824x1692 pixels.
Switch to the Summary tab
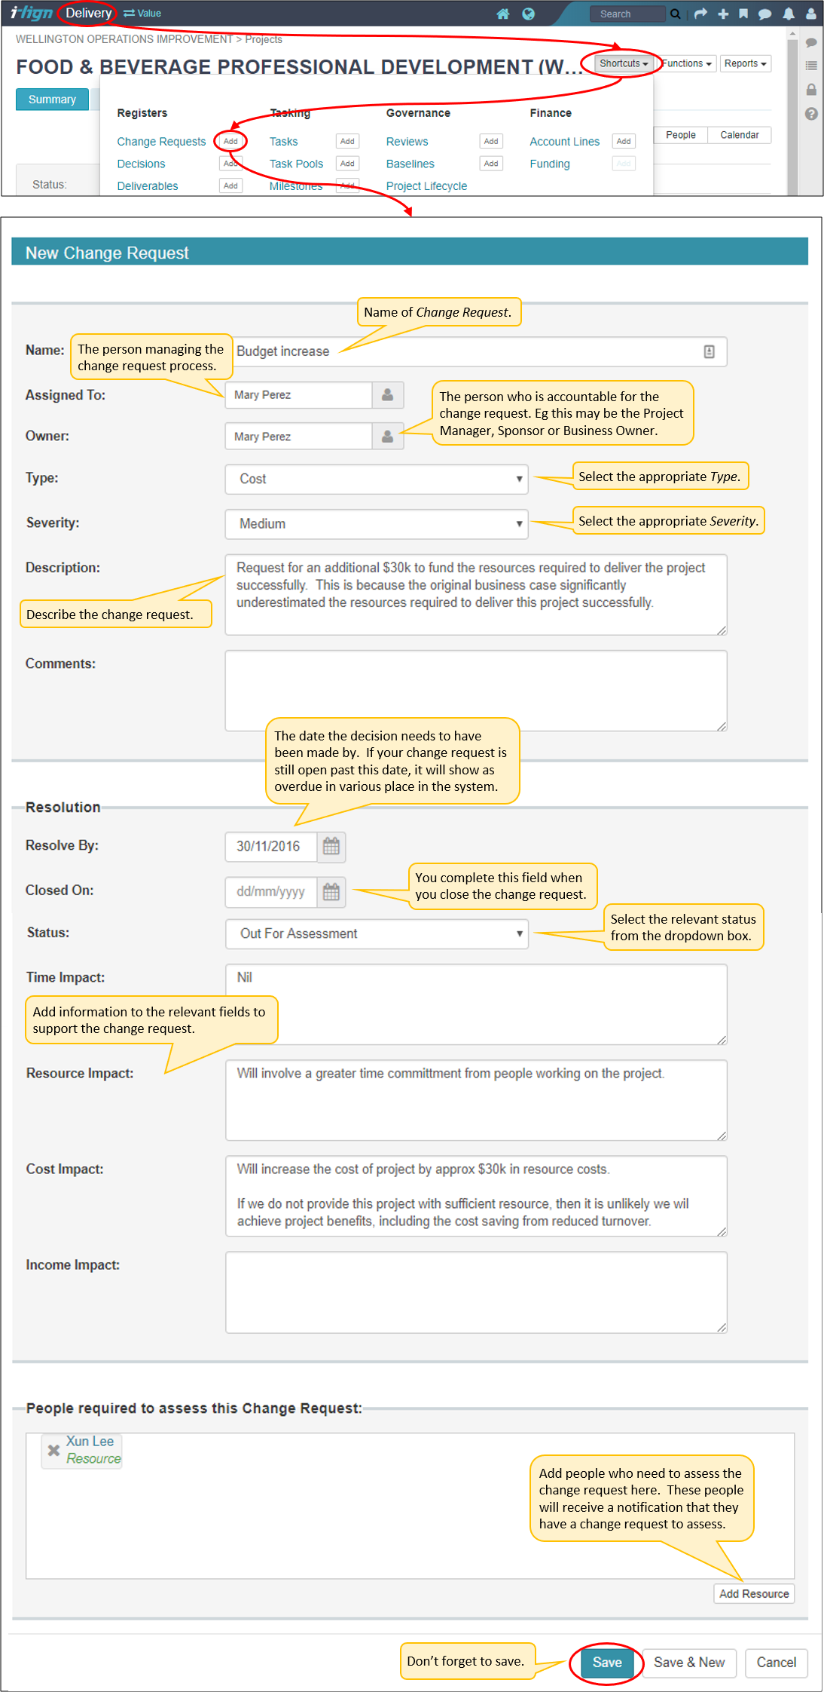coord(52,100)
